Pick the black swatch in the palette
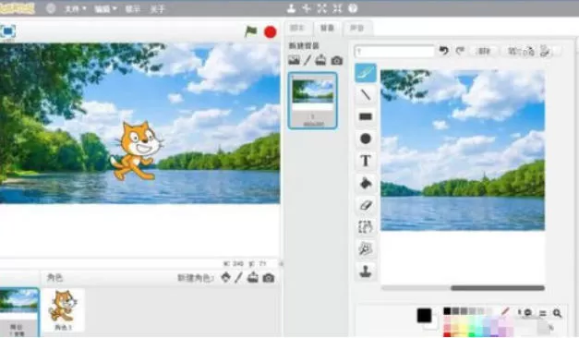Image resolution: width=579 pixels, height=338 pixels. point(447,311)
